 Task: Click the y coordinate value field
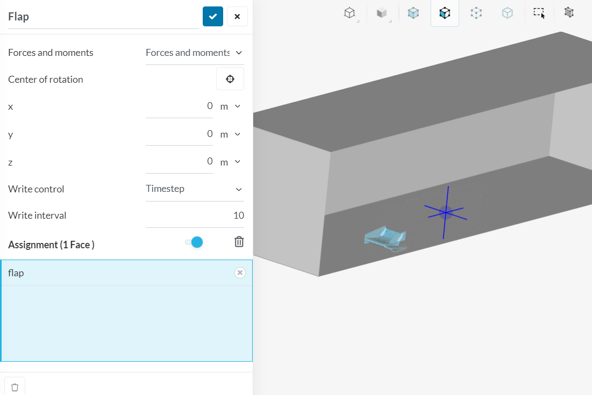click(180, 134)
